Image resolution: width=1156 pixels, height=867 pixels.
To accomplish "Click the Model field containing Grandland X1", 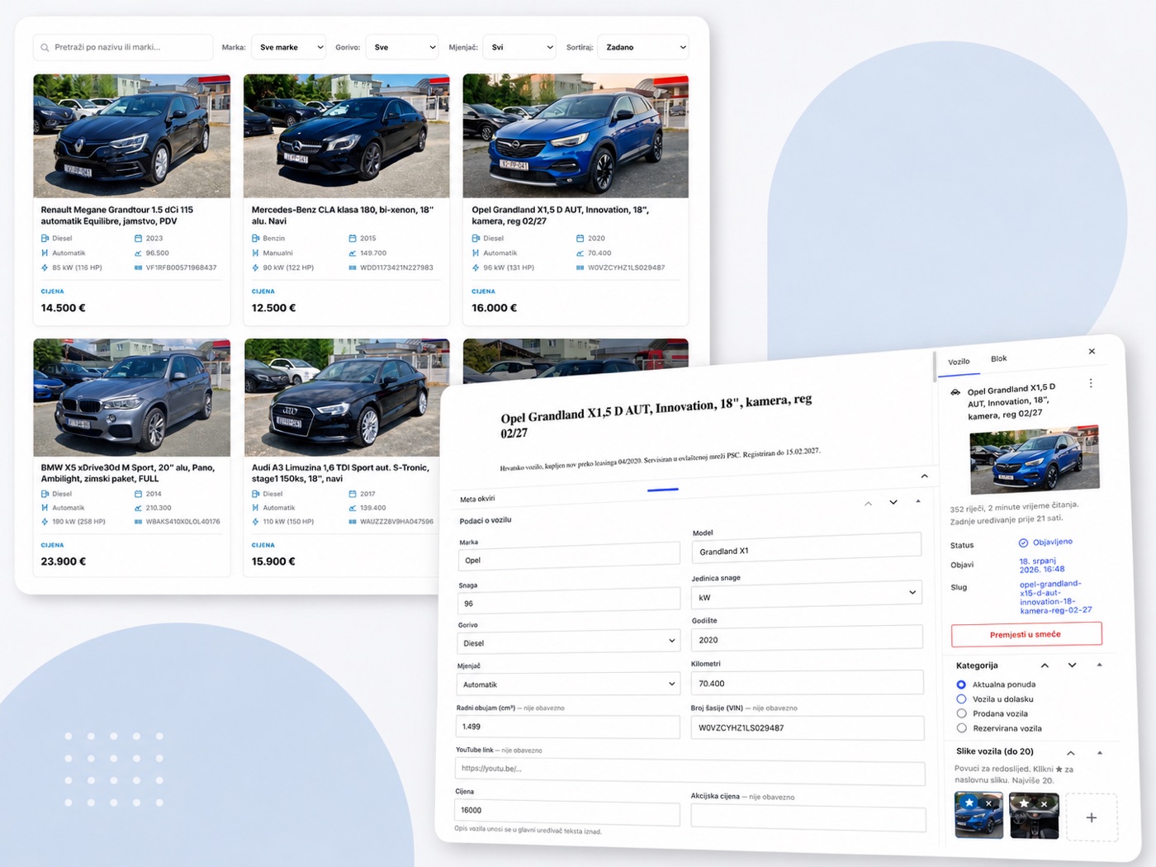I will click(x=806, y=549).
